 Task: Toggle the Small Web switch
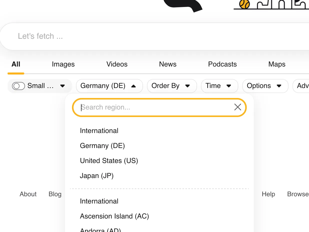[x=18, y=86]
